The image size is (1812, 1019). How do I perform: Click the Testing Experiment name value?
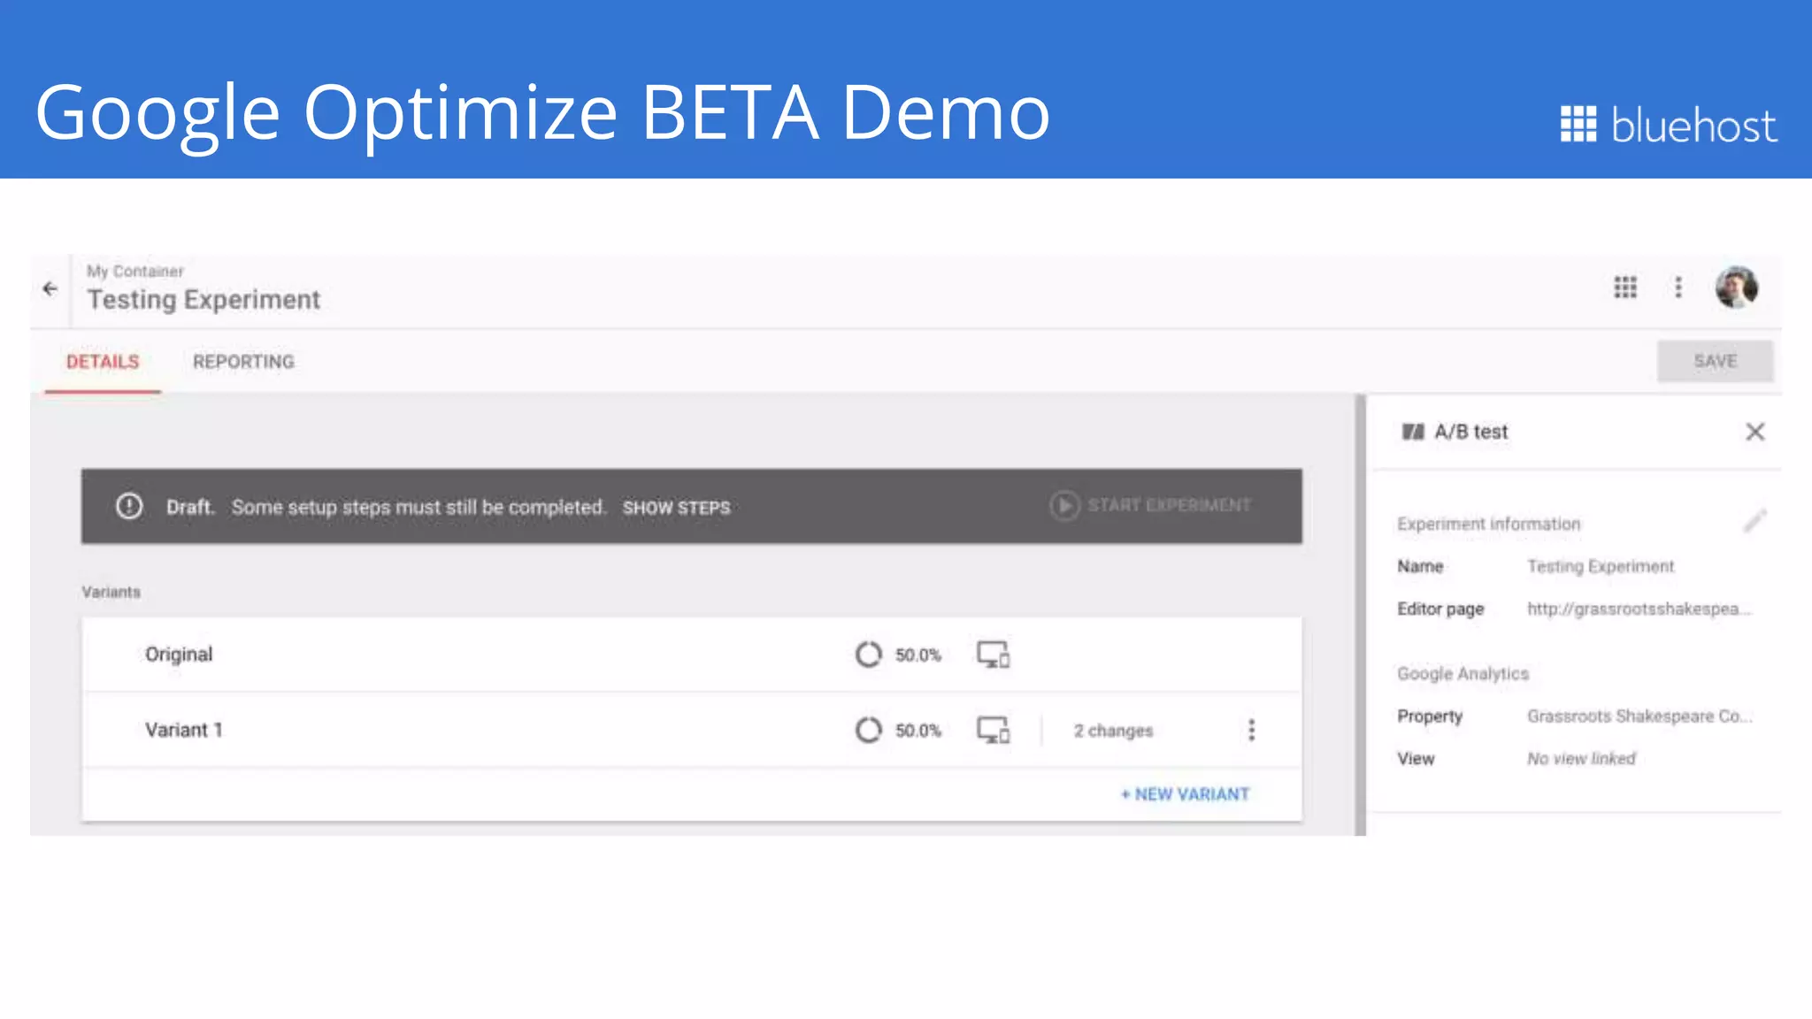1601,566
